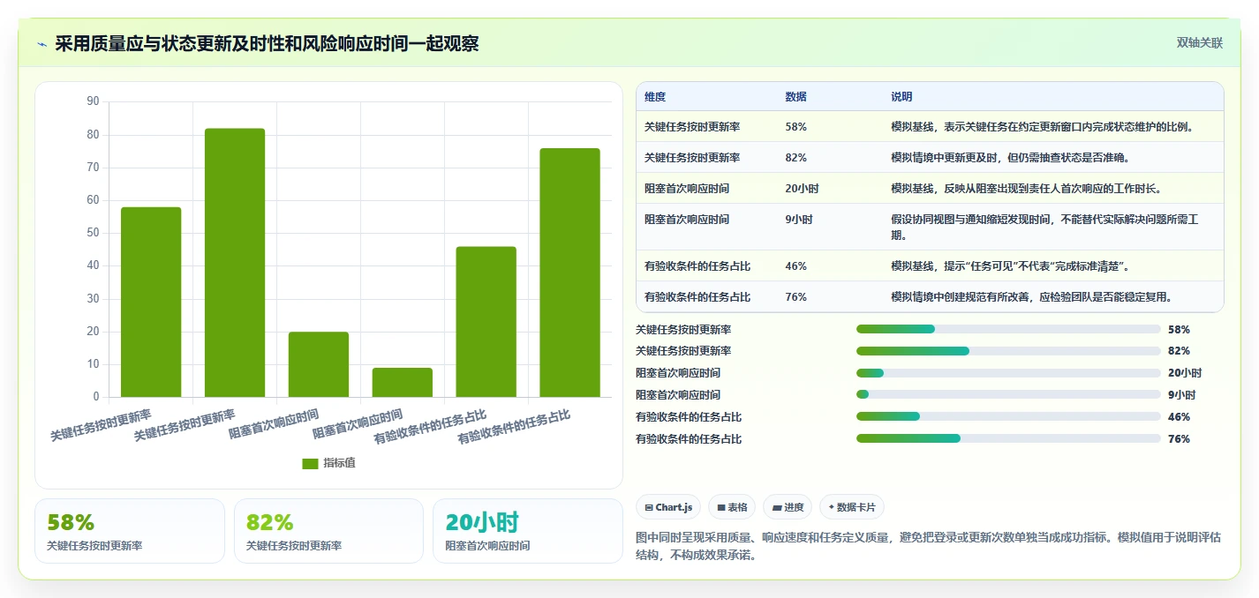This screenshot has width=1259, height=598.
Task: Click the 58% cell in the table
Action: [x=795, y=127]
